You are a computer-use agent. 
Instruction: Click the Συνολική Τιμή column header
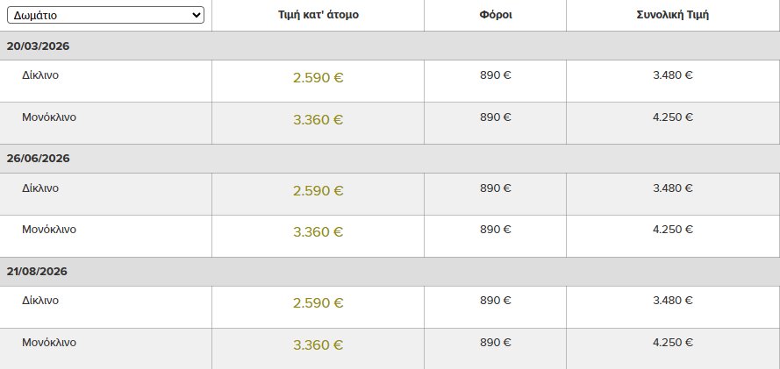coord(673,16)
